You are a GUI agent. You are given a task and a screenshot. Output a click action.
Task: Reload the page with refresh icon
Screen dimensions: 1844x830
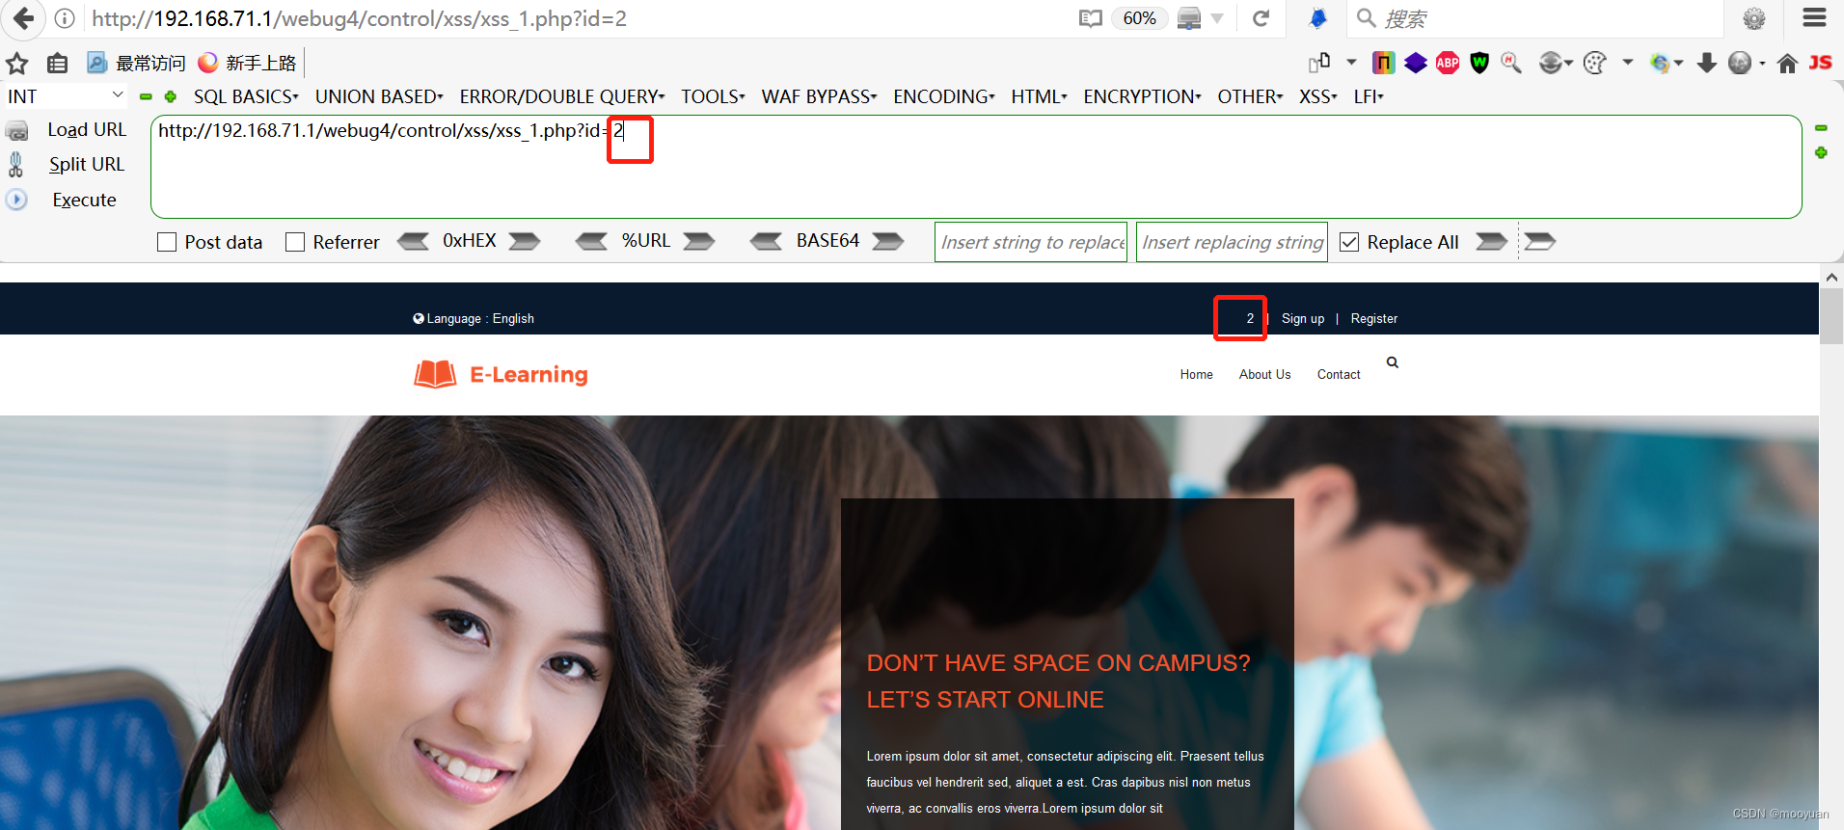1261,18
